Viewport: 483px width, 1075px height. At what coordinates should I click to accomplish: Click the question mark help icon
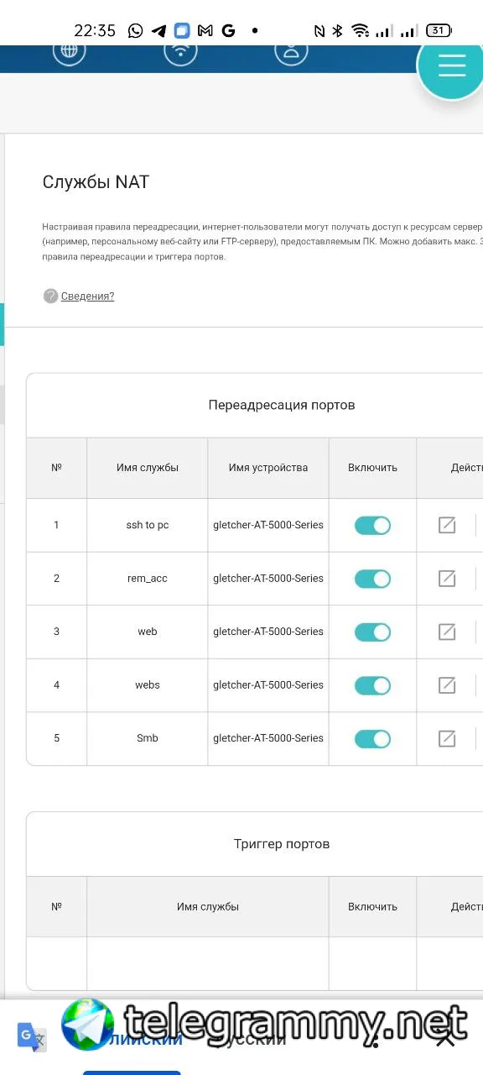pyautogui.click(x=50, y=296)
